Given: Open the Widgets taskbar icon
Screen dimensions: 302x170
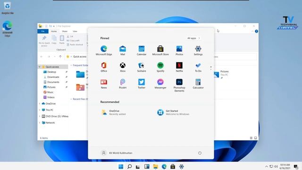Looking at the screenshot, I should [x=147, y=166].
